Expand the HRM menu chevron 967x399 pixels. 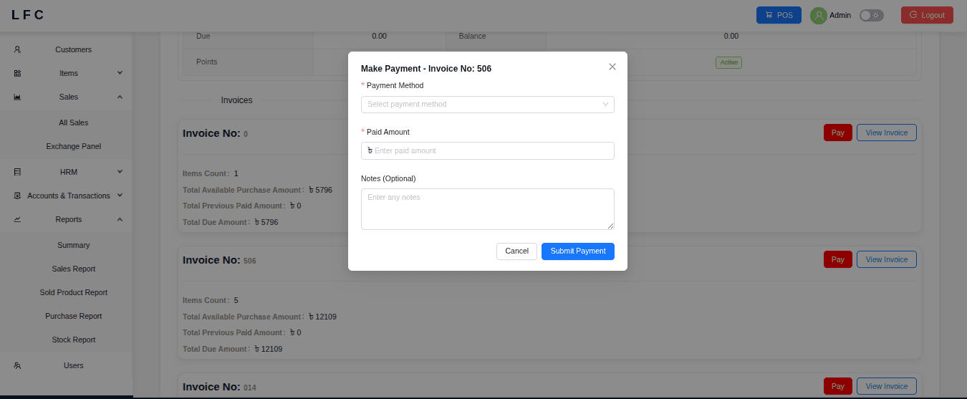120,172
